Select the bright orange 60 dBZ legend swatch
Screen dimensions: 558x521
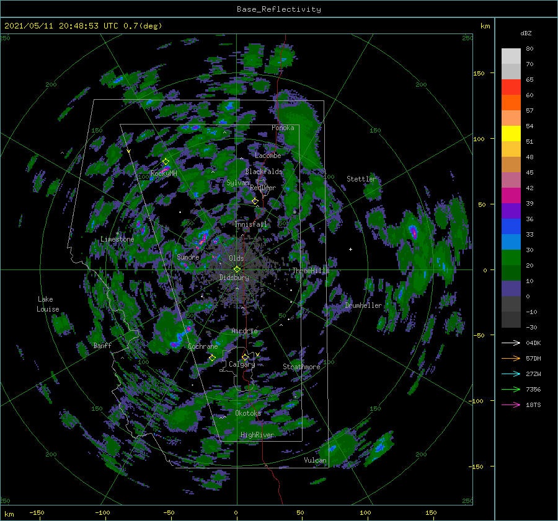pos(511,102)
